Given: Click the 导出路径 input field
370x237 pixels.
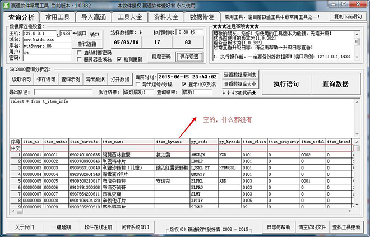Looking at the screenshot, I should tap(63, 92).
